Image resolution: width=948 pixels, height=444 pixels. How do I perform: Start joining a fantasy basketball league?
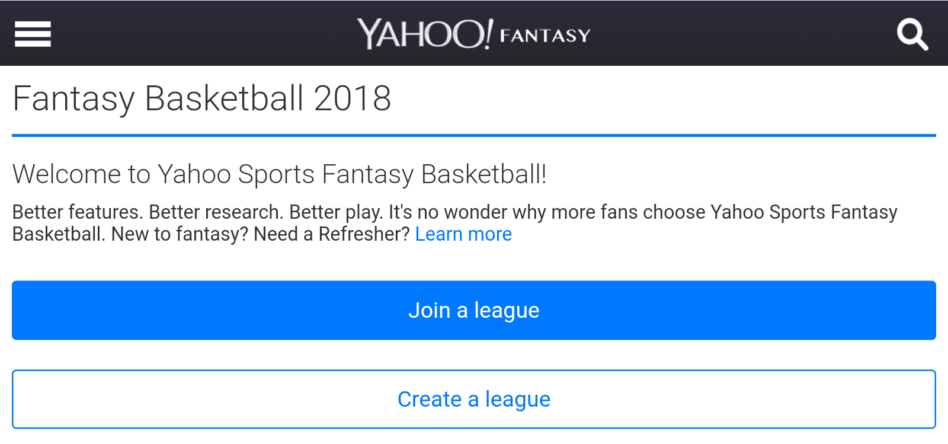pos(474,310)
